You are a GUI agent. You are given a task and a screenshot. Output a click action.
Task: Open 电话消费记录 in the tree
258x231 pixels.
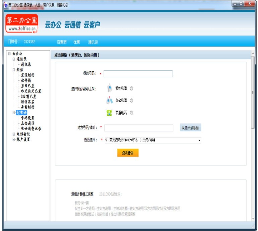click(x=31, y=129)
